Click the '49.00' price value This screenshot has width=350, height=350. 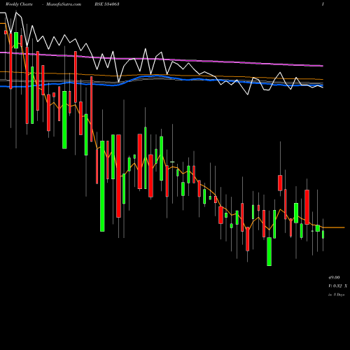tap(334, 277)
